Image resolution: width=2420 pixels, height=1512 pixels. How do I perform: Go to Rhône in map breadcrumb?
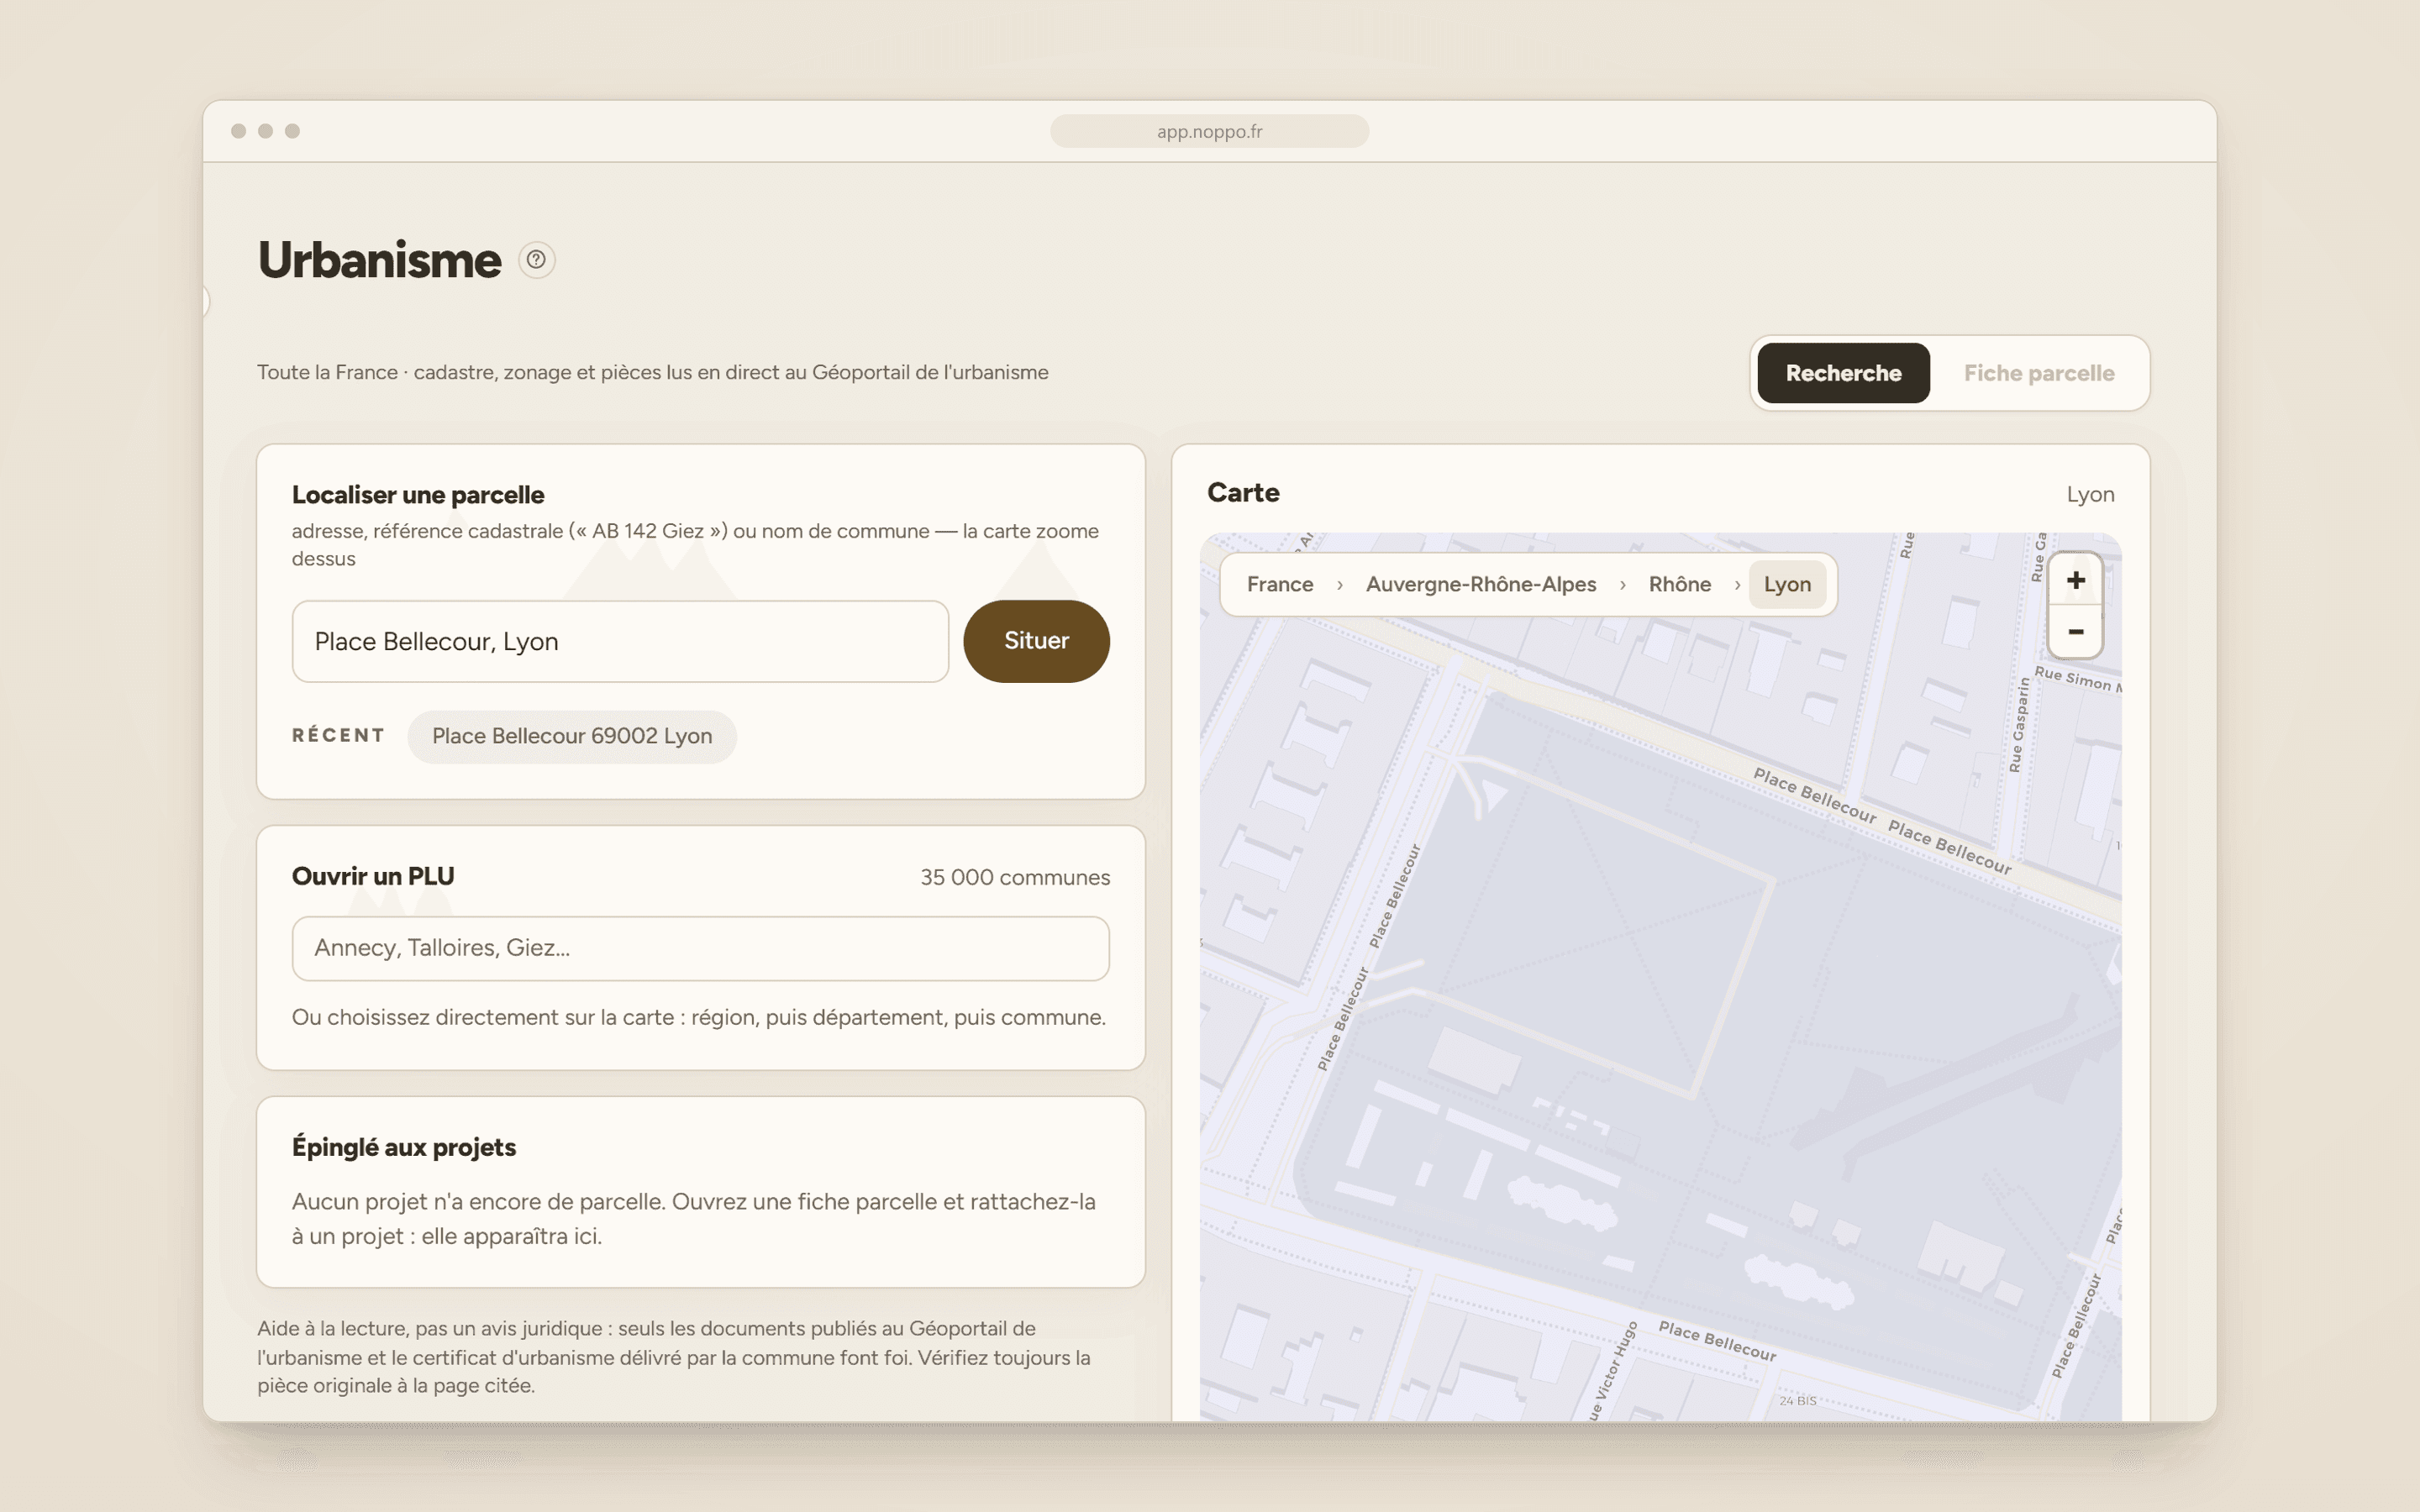pyautogui.click(x=1679, y=584)
